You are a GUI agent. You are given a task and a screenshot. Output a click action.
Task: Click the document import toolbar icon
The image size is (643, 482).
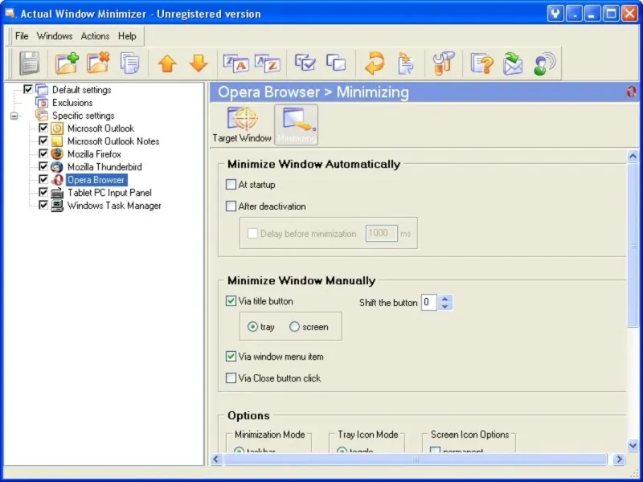tap(406, 63)
